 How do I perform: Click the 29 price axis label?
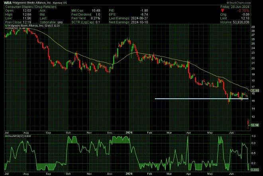click(253, 27)
